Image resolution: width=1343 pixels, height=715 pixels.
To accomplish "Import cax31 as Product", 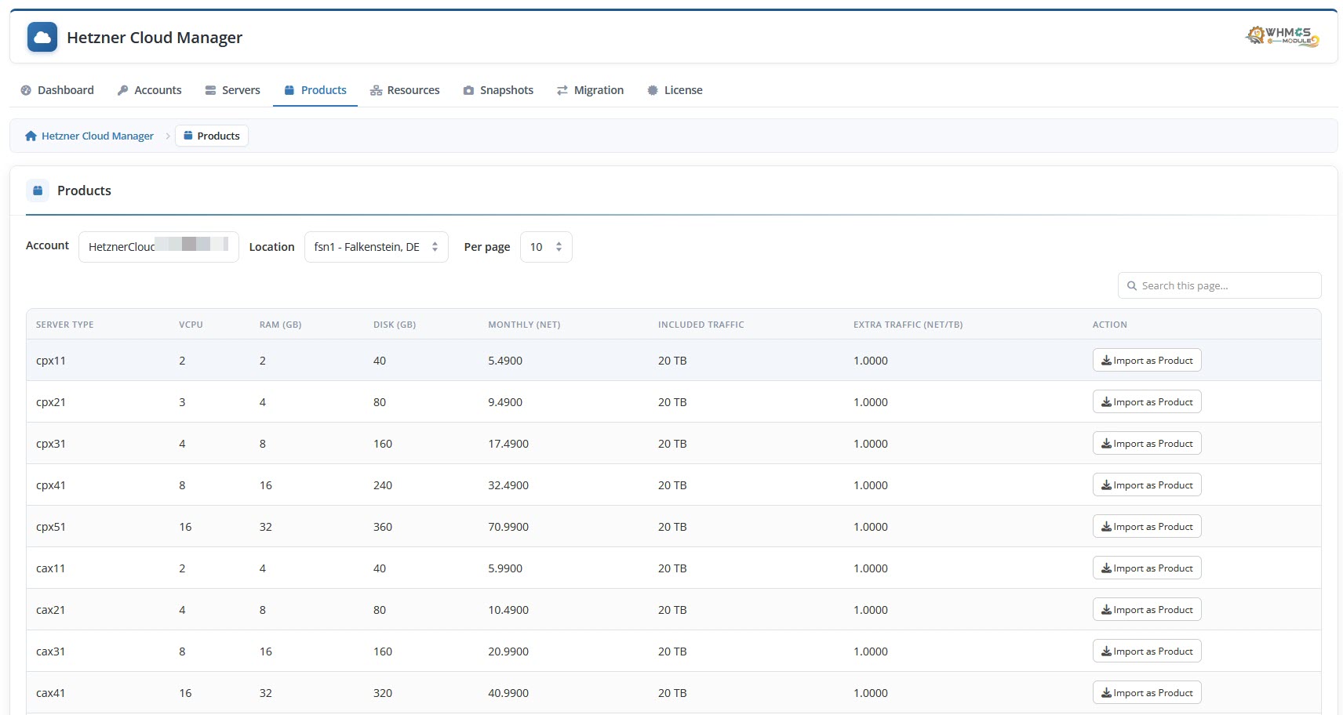I will (1147, 651).
